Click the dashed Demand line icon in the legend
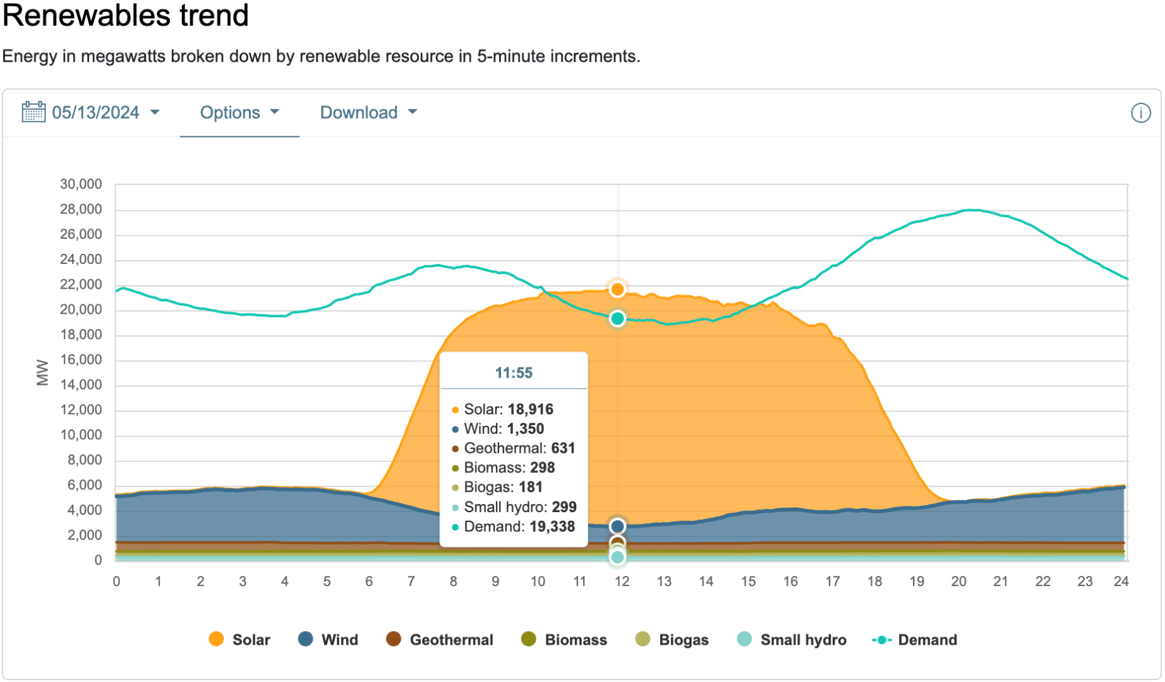Image resolution: width=1165 pixels, height=682 pixels. (883, 640)
